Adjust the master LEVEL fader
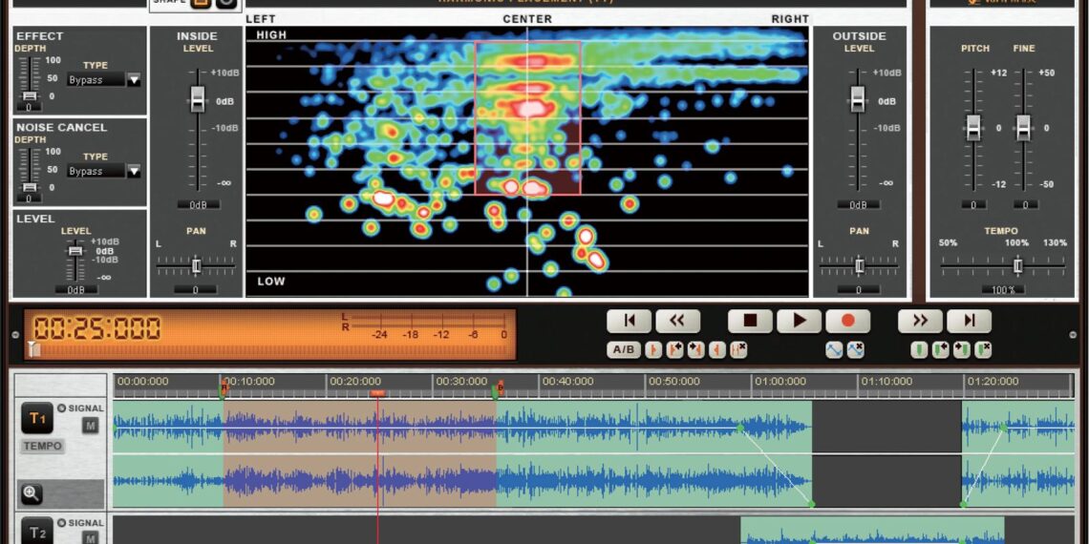Image resolution: width=1089 pixels, height=544 pixels. [x=75, y=250]
